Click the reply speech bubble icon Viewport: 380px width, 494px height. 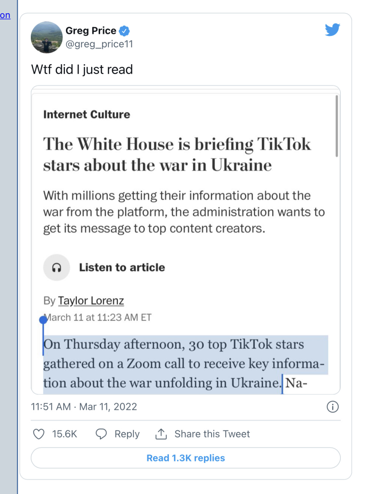click(101, 434)
